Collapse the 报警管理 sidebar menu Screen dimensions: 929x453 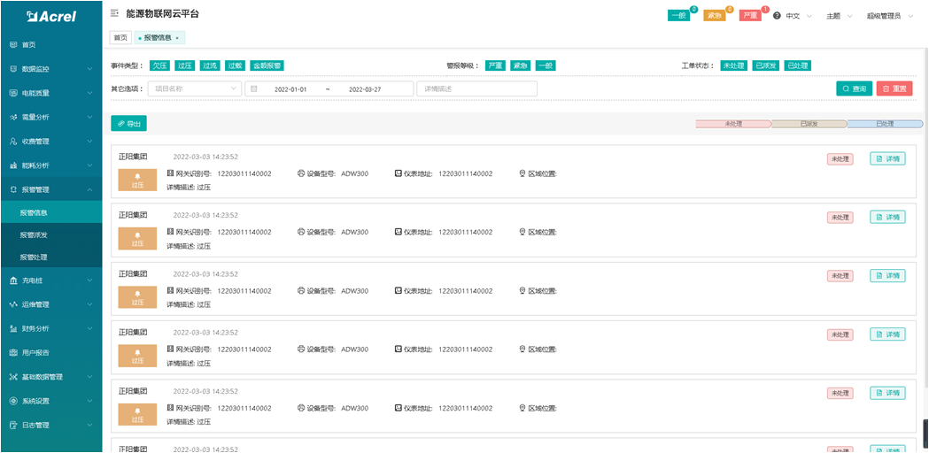51,189
